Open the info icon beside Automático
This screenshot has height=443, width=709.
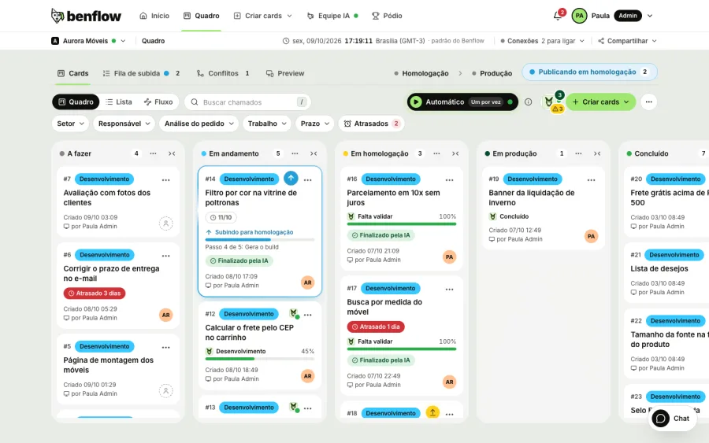pos(528,102)
